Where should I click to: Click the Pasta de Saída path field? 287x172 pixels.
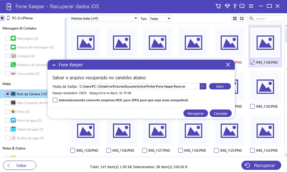[139, 86]
